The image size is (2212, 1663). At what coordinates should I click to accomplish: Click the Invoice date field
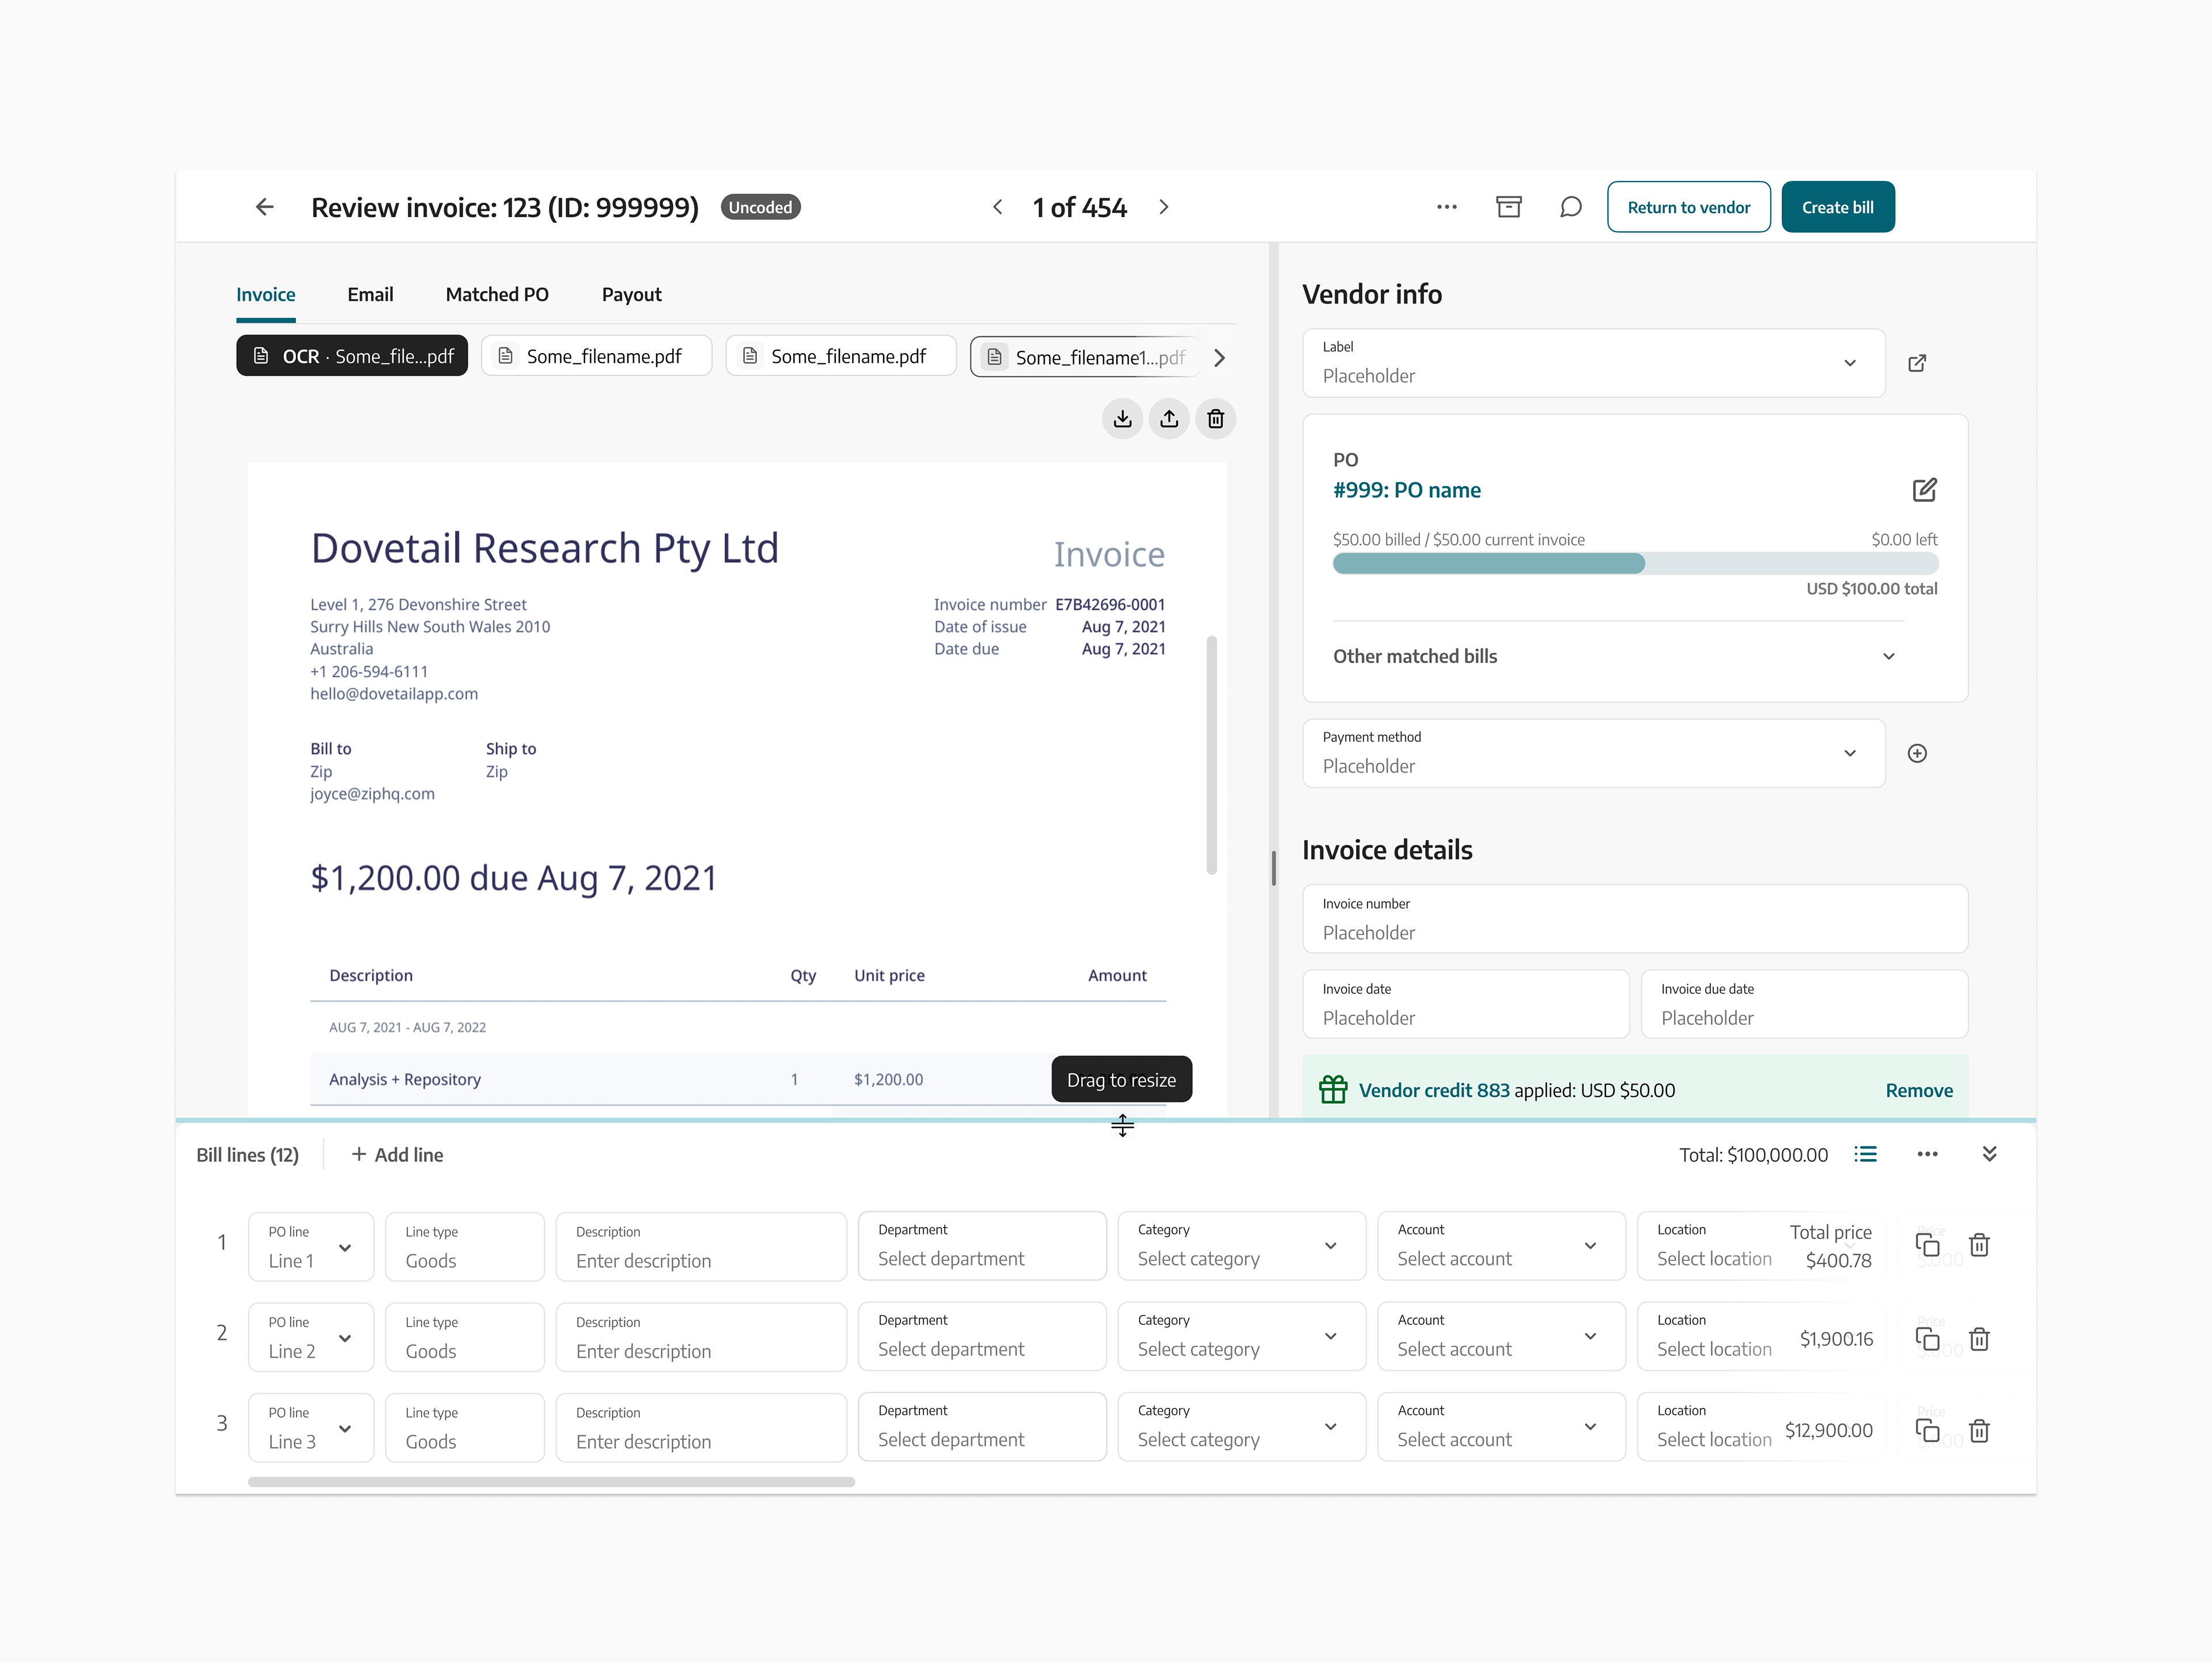coord(1466,1004)
